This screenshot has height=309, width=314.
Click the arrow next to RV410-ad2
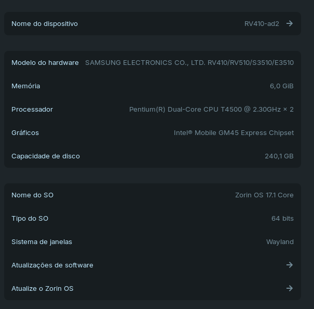(290, 23)
